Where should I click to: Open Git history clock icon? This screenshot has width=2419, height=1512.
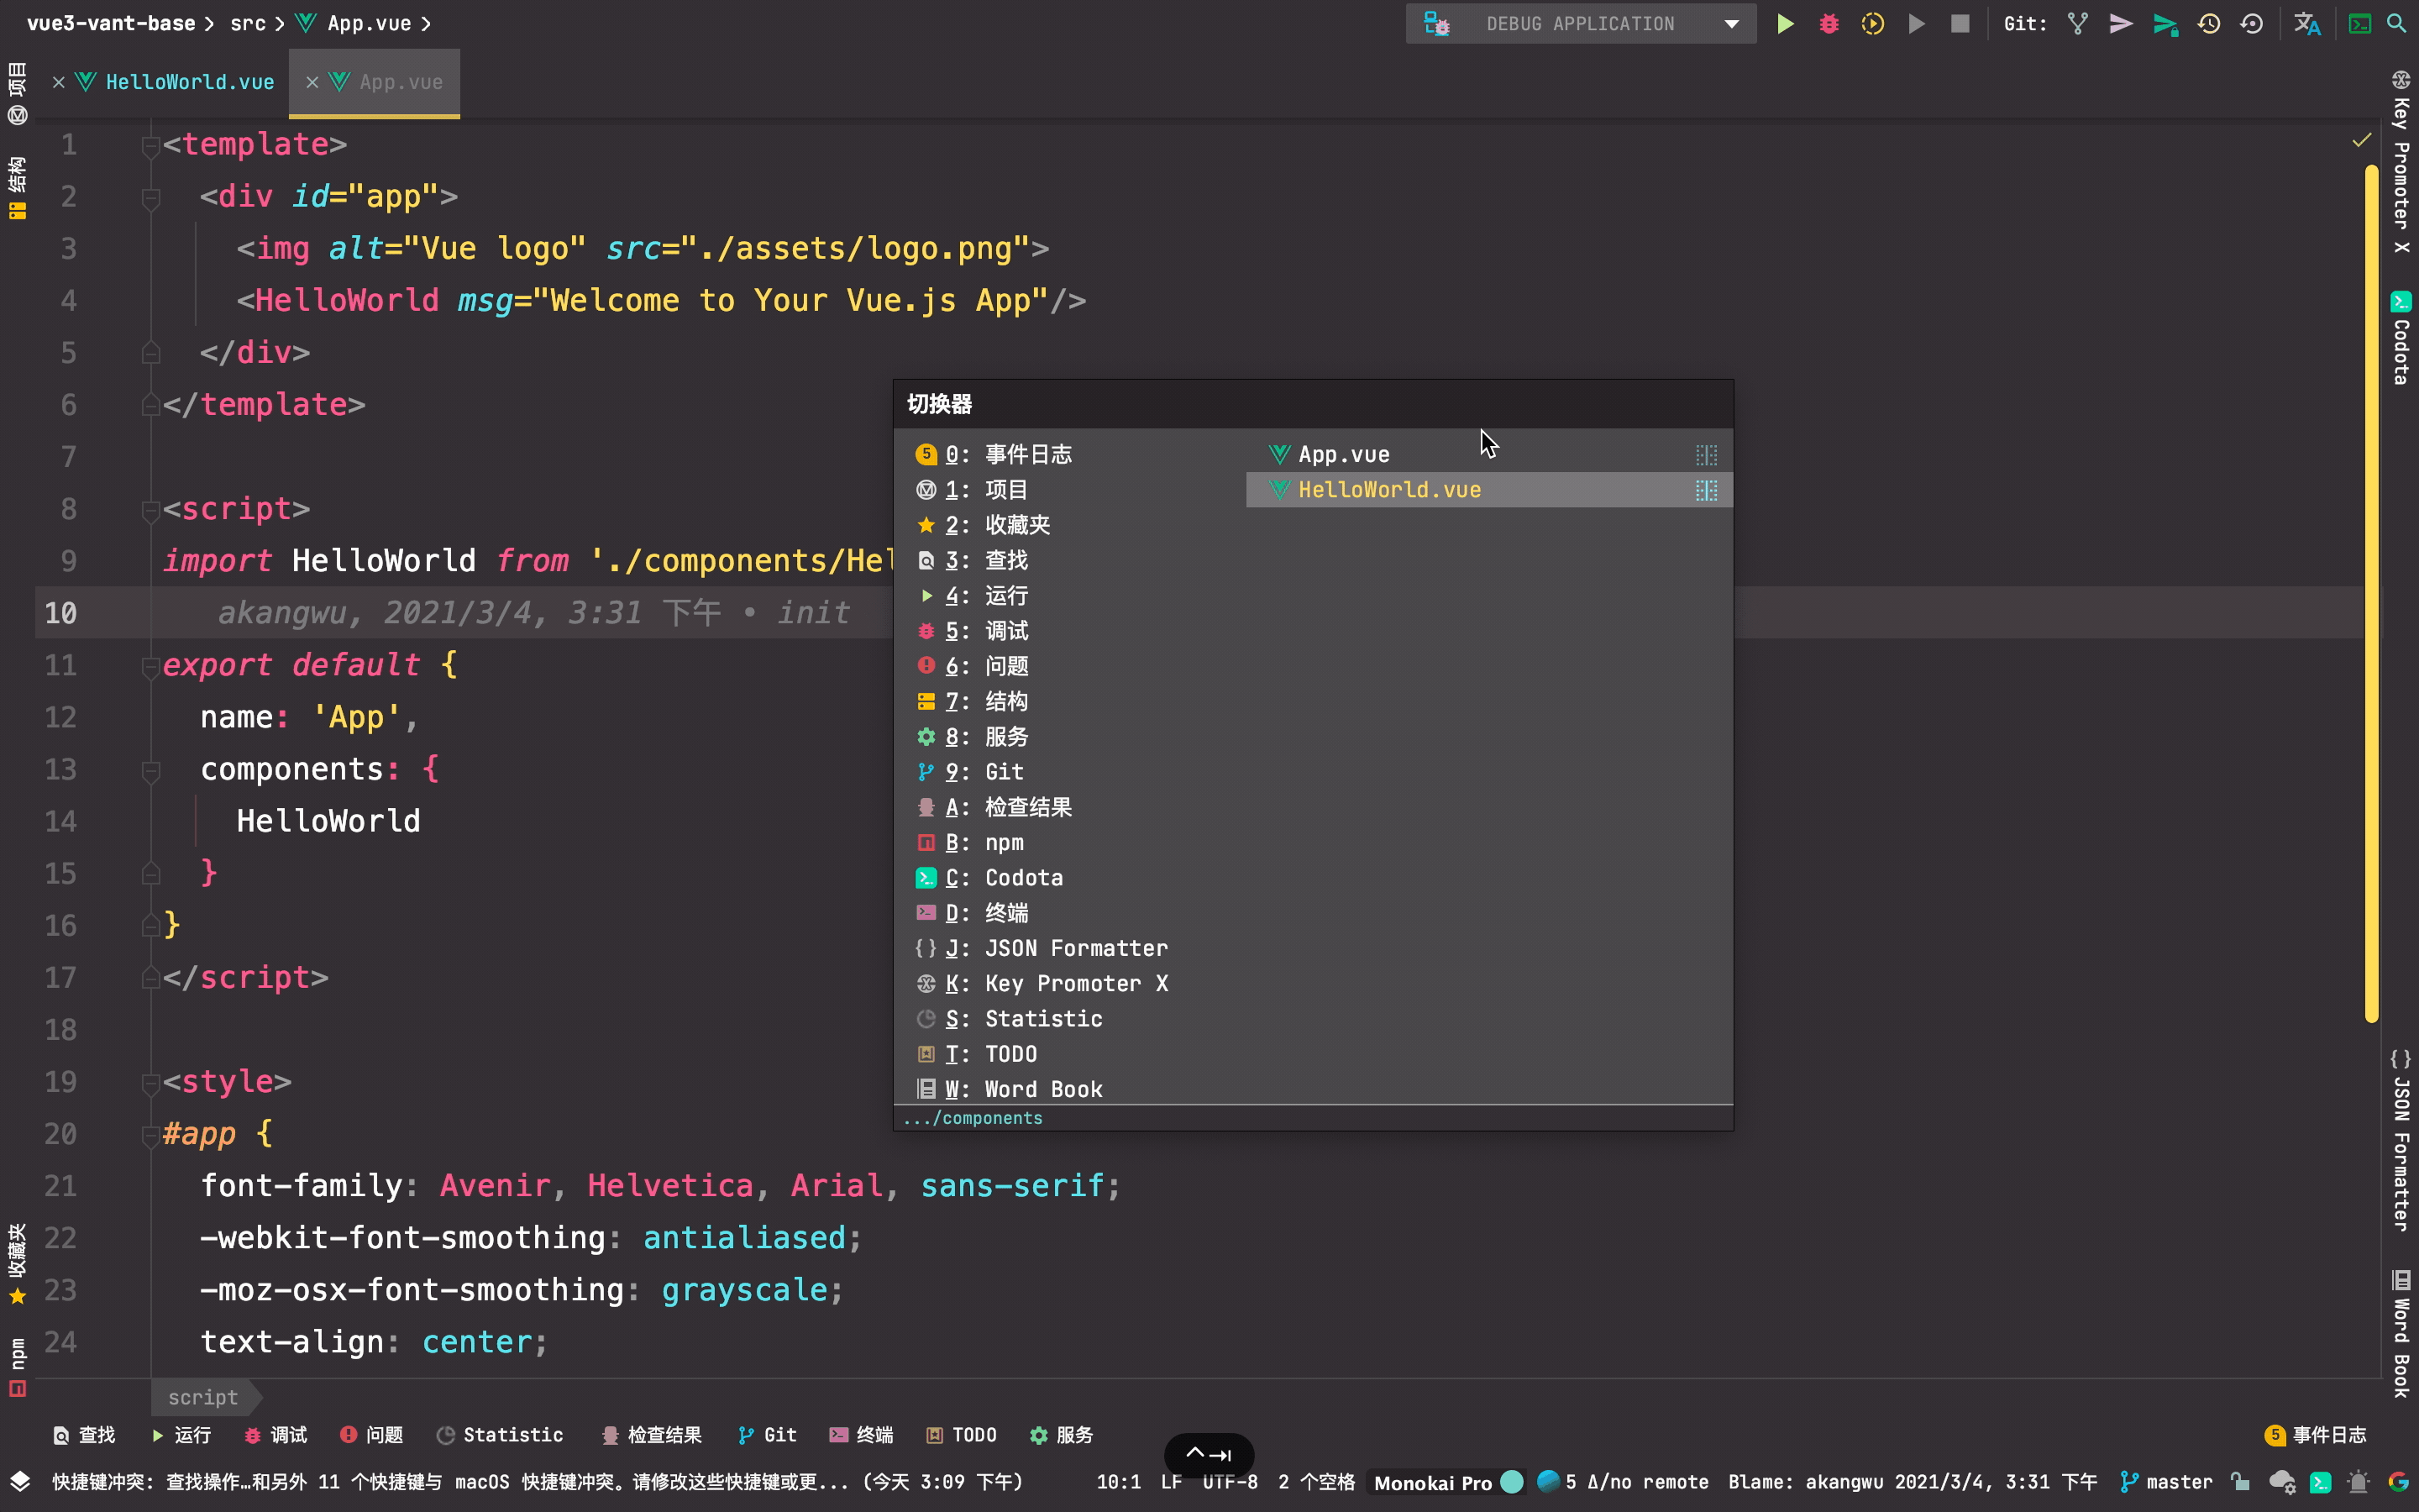point(2208,24)
